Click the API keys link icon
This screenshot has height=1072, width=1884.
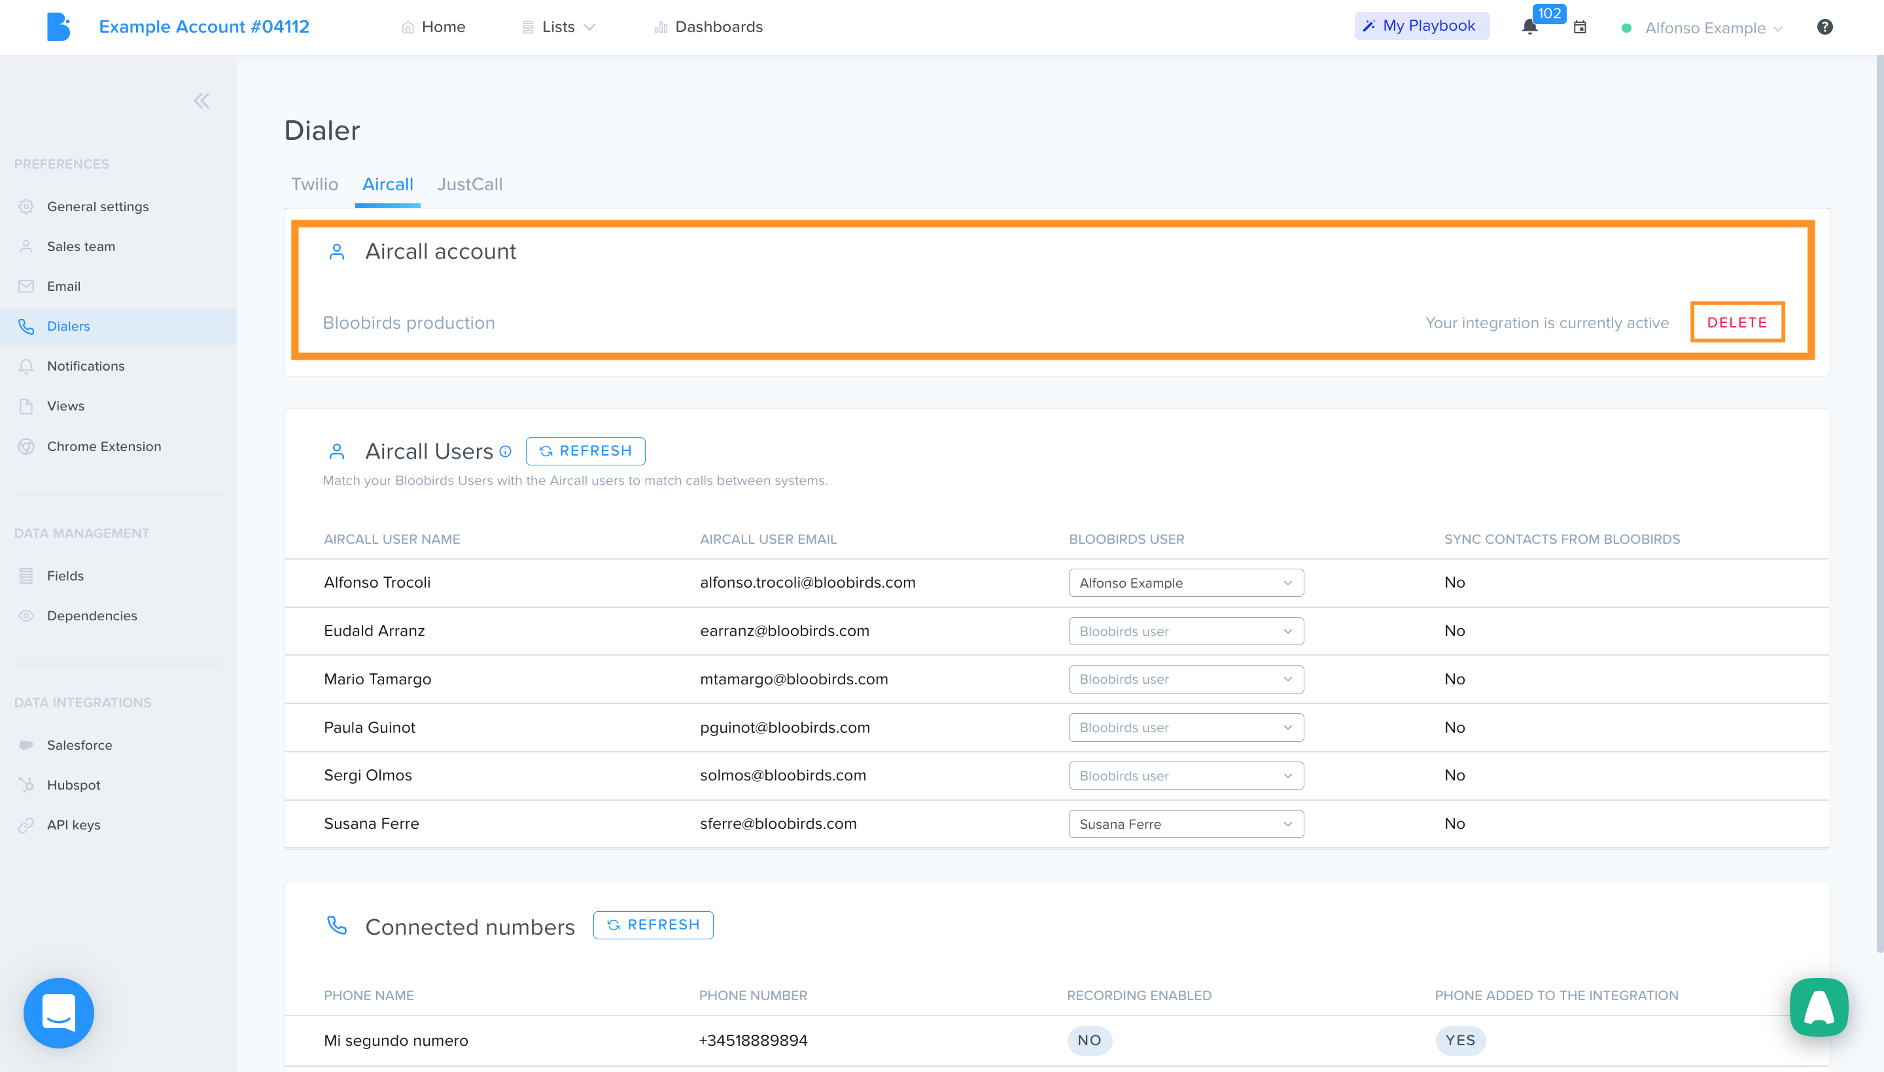(x=27, y=825)
